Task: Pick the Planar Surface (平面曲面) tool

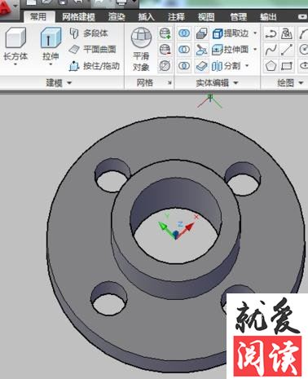Action: click(92, 50)
